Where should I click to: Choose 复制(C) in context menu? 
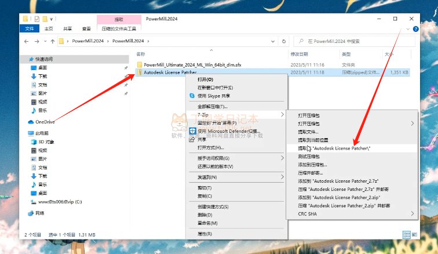(x=205, y=196)
